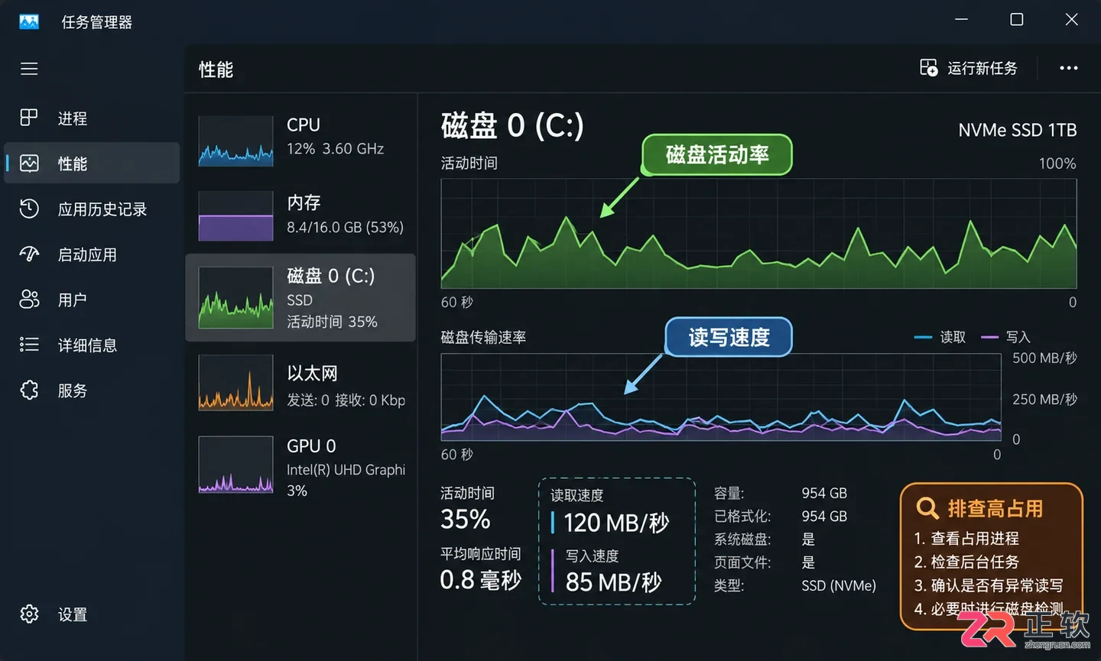This screenshot has height=661, width=1101.
Task: Click the 发送: 0 接收: 0 Kbp text
Action: pos(346,400)
